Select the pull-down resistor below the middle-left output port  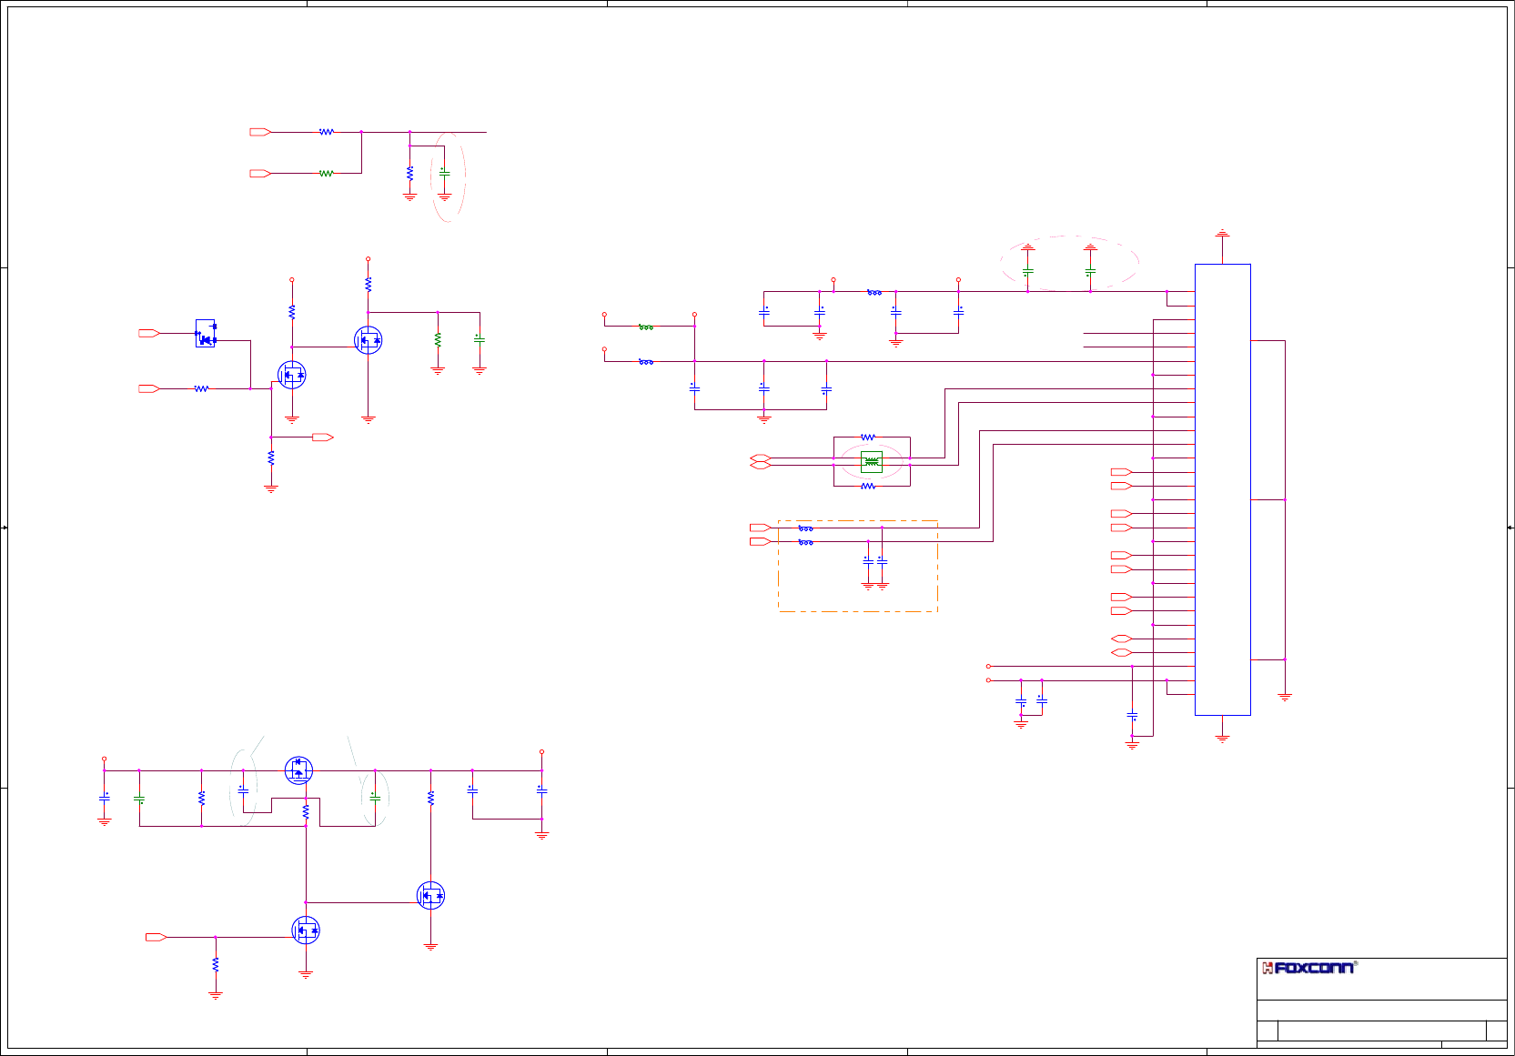pyautogui.click(x=271, y=458)
